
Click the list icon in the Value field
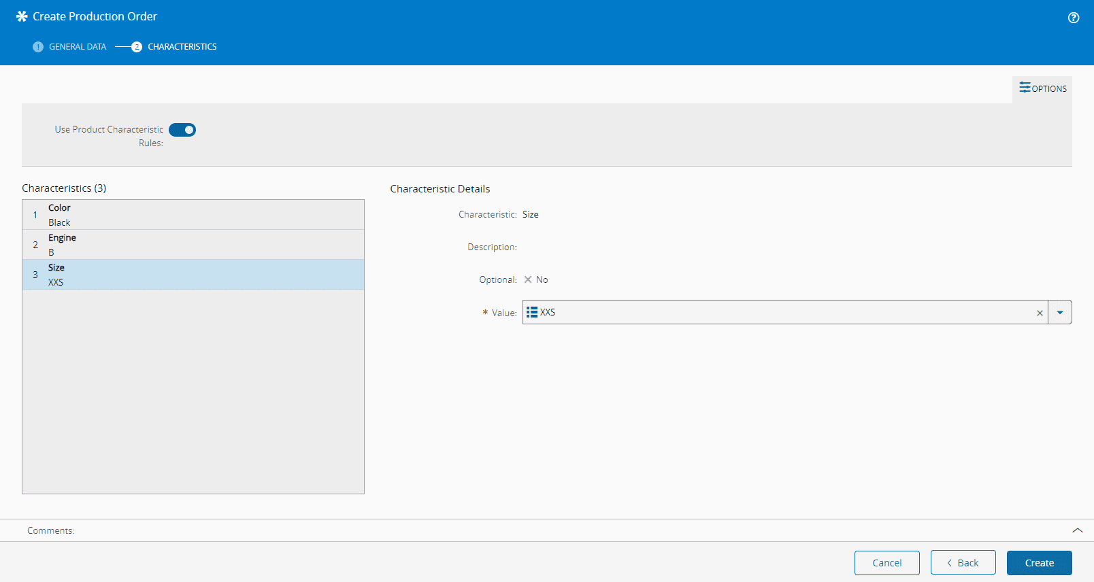click(x=532, y=312)
